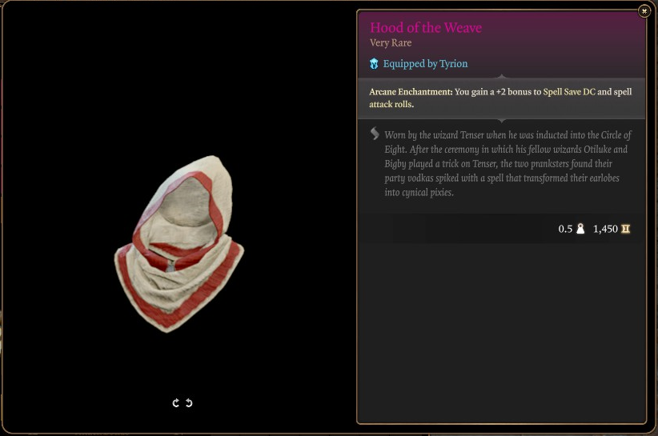658x436 pixels.
Task: Select the lore text about wizard Tenser
Action: [x=508, y=163]
